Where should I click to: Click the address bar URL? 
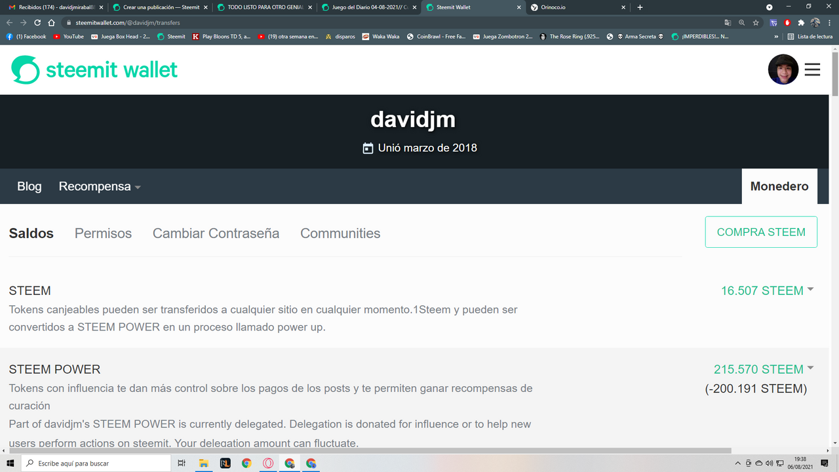(128, 22)
